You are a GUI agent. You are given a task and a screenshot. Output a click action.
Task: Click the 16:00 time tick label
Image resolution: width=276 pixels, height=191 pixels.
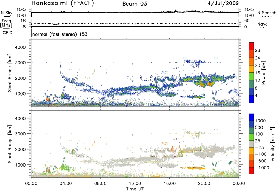point(169,184)
